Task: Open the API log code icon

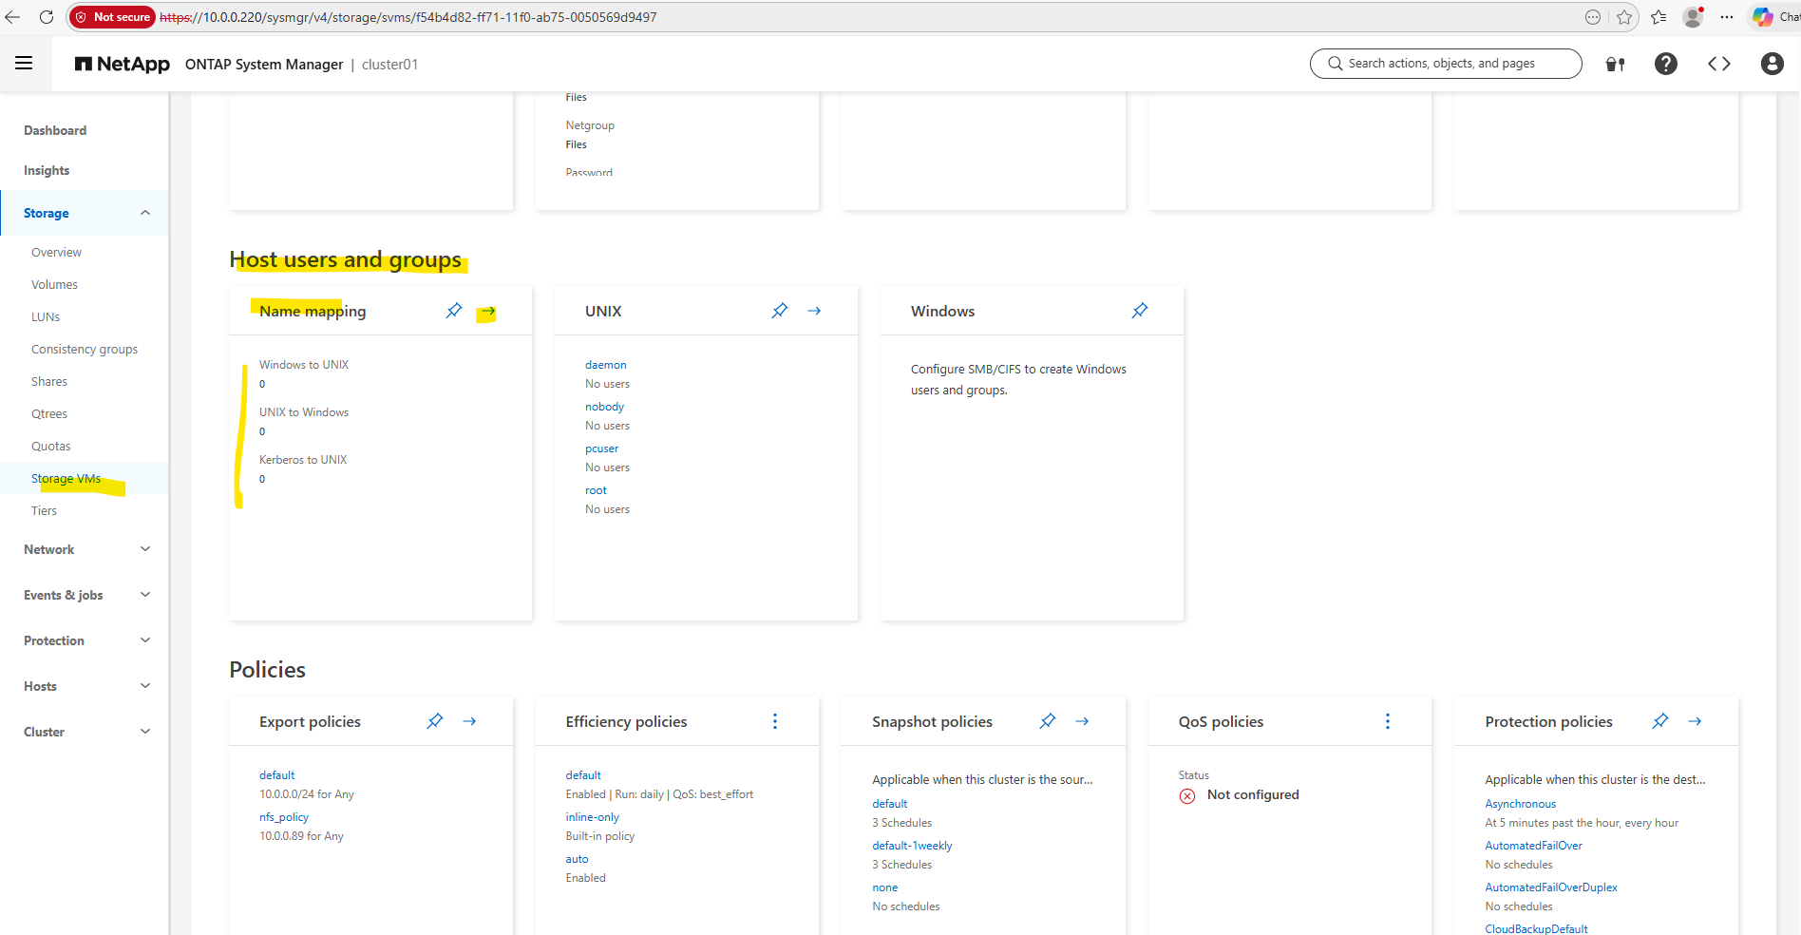Action: pyautogui.click(x=1718, y=64)
